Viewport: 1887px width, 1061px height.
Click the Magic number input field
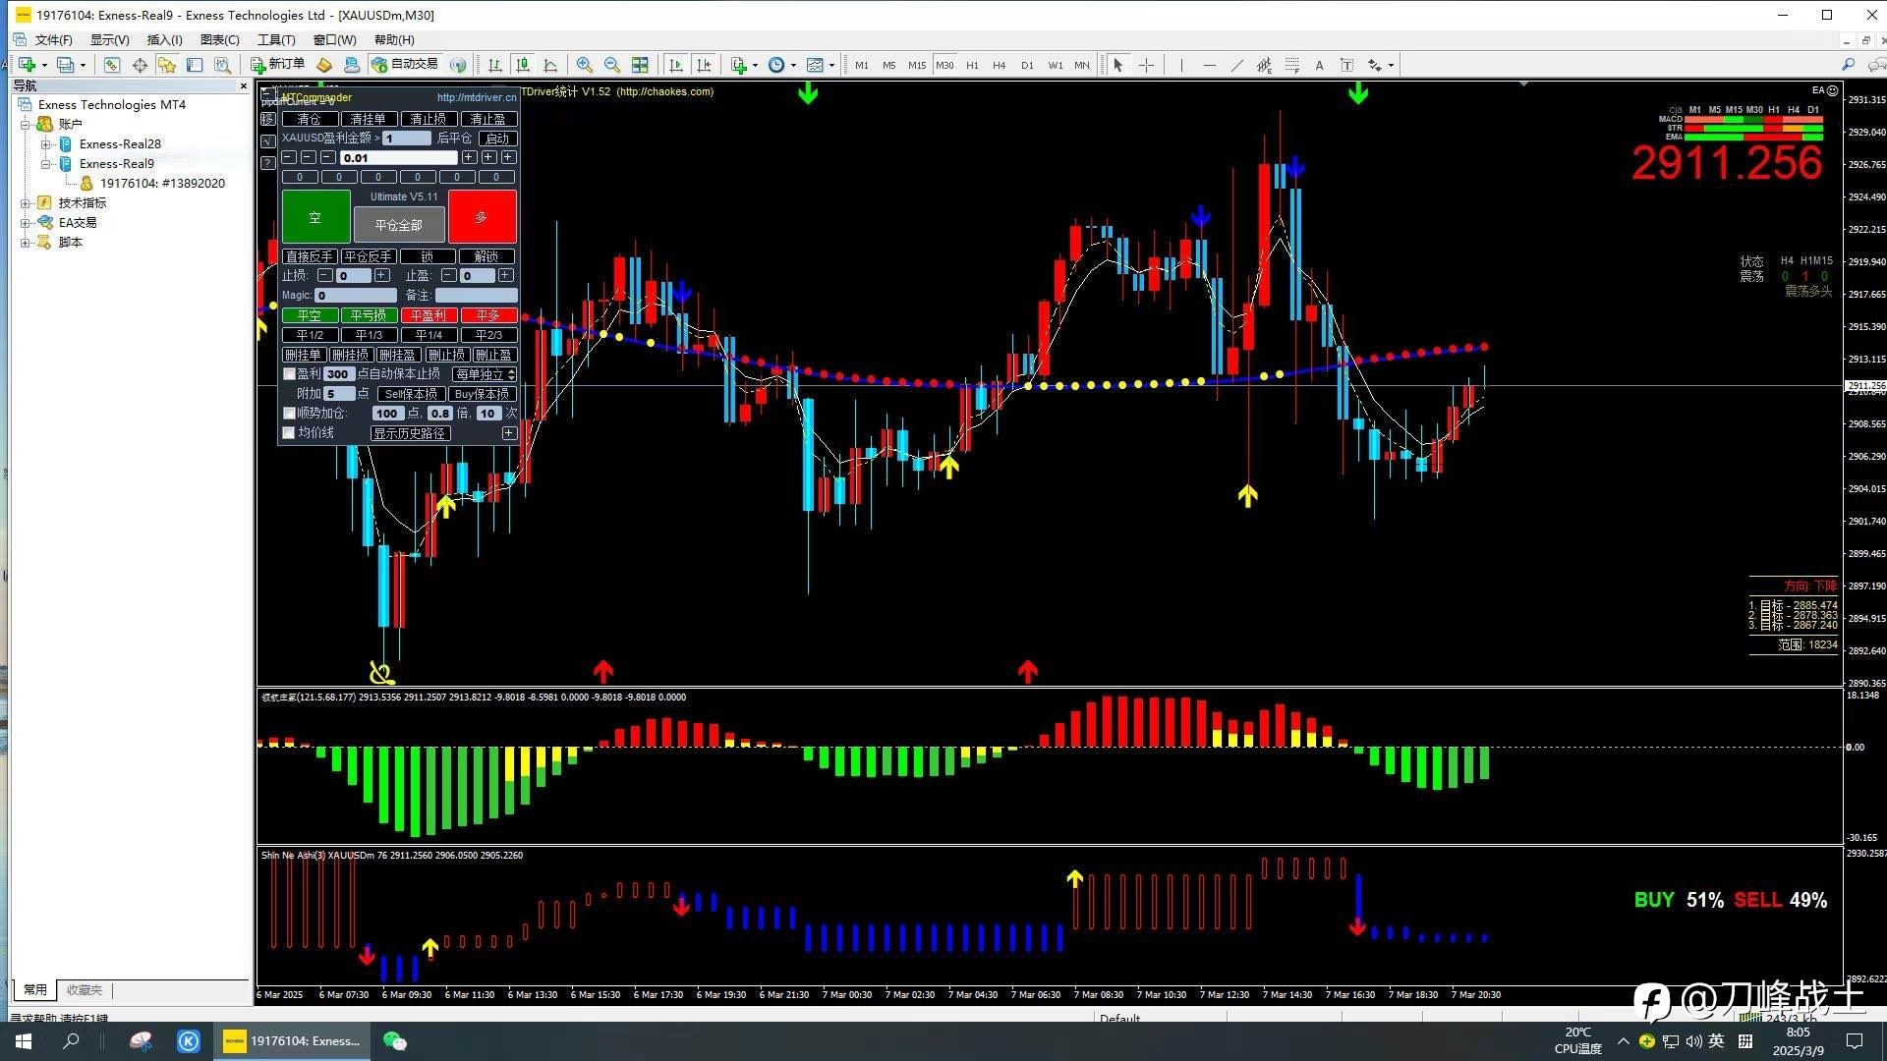coord(356,296)
